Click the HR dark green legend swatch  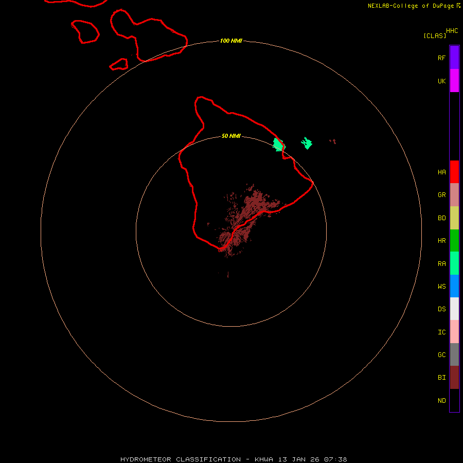tap(454, 241)
